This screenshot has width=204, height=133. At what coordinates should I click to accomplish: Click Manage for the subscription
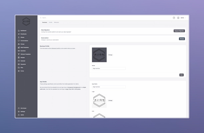[x=182, y=39]
